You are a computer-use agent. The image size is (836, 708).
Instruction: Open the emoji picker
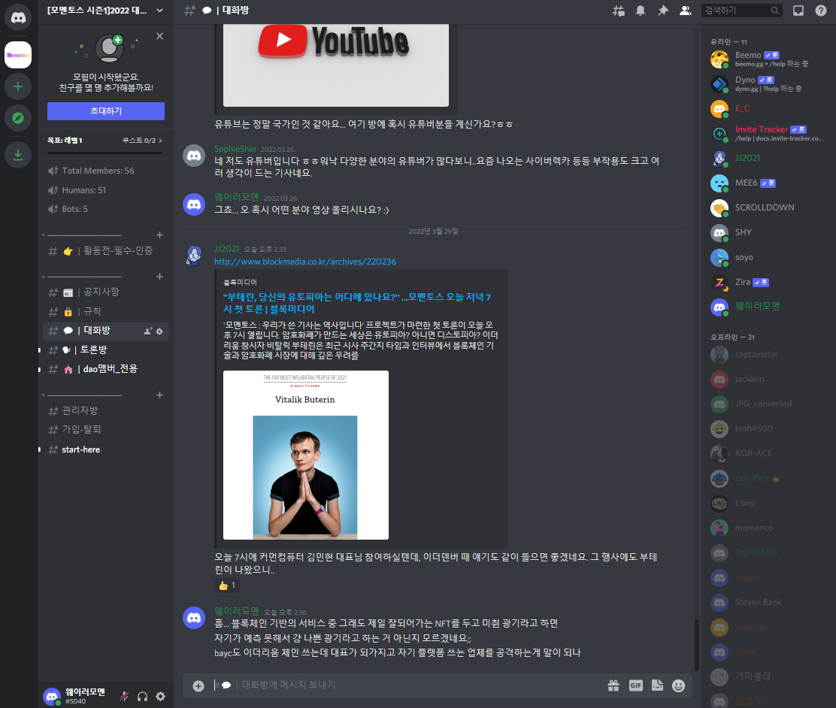coord(677,685)
